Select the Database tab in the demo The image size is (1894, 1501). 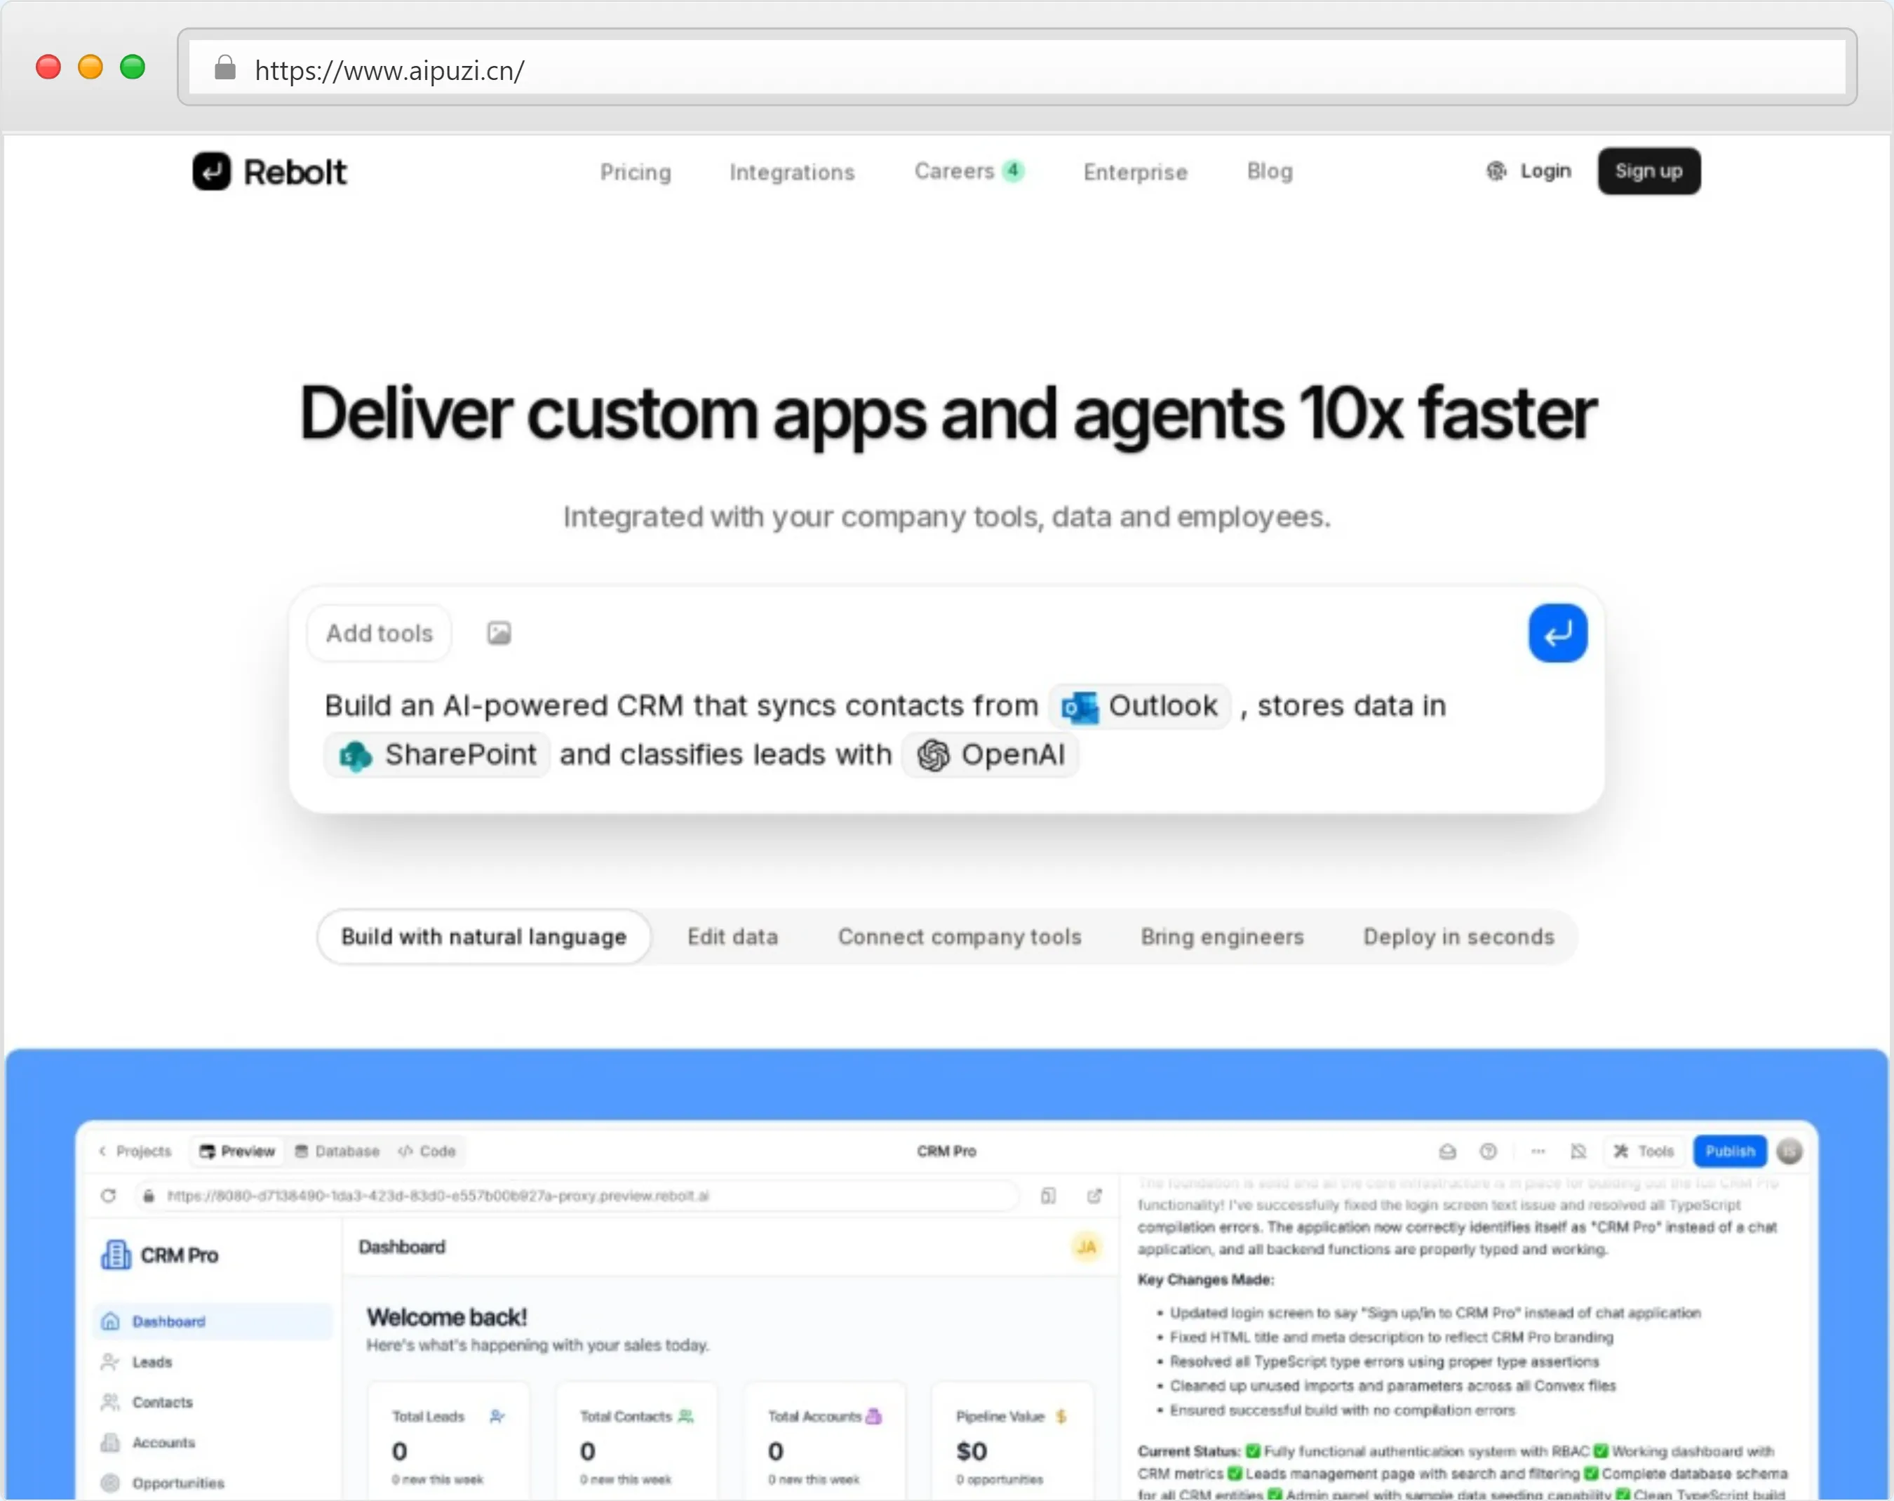(337, 1152)
